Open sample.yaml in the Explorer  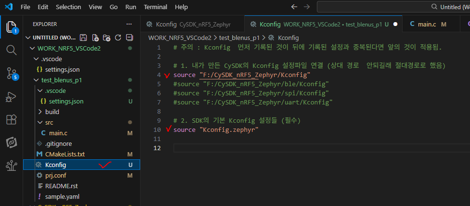(62, 197)
